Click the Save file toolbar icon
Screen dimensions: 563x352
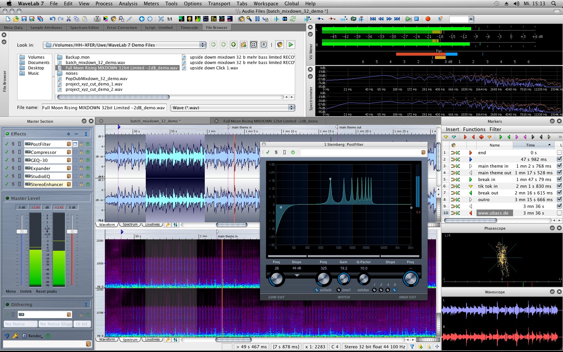tap(24, 19)
